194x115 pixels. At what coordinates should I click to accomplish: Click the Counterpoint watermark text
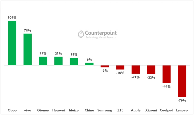101,33
